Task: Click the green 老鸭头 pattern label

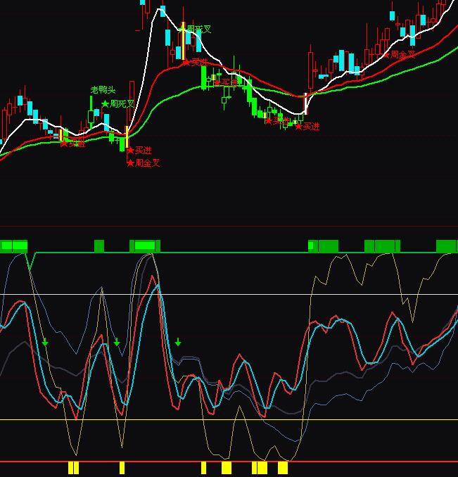Action: coord(103,90)
